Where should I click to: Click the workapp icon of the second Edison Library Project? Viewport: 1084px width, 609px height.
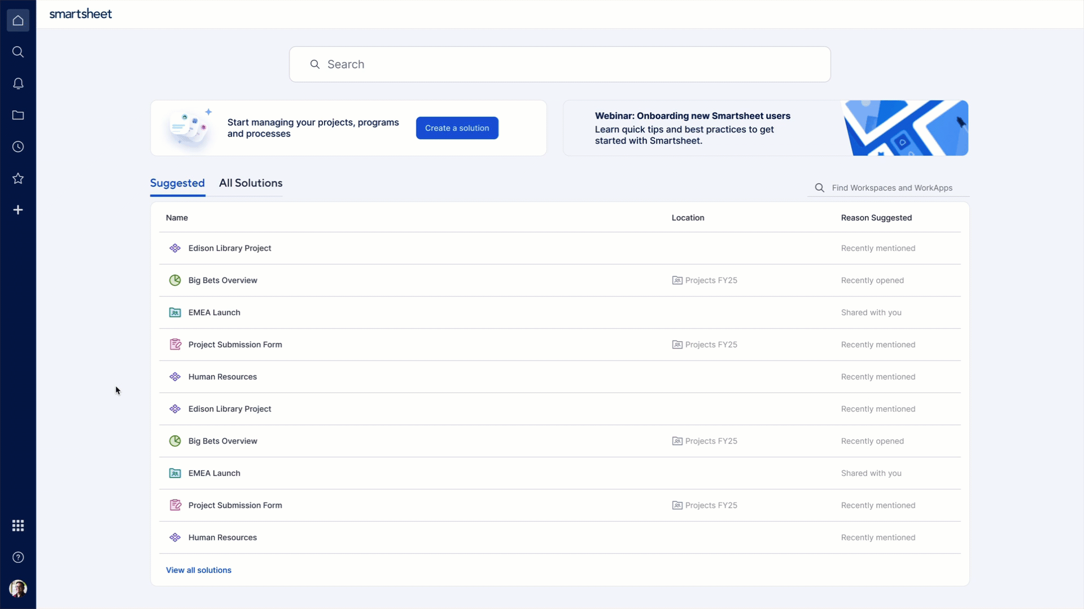pyautogui.click(x=175, y=409)
